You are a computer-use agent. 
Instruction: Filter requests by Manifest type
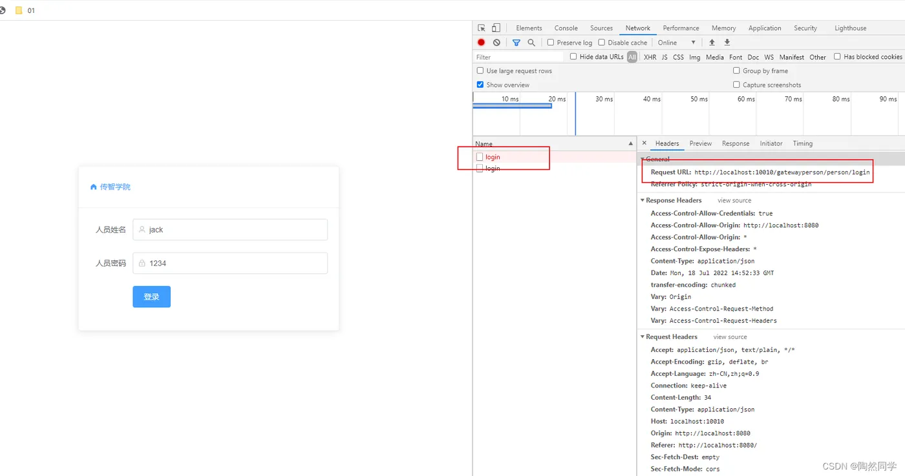pyautogui.click(x=792, y=57)
